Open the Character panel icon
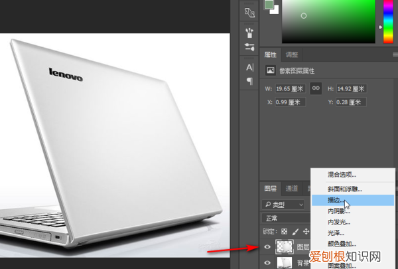Image resolution: width=398 pixels, height=269 pixels. click(x=249, y=68)
